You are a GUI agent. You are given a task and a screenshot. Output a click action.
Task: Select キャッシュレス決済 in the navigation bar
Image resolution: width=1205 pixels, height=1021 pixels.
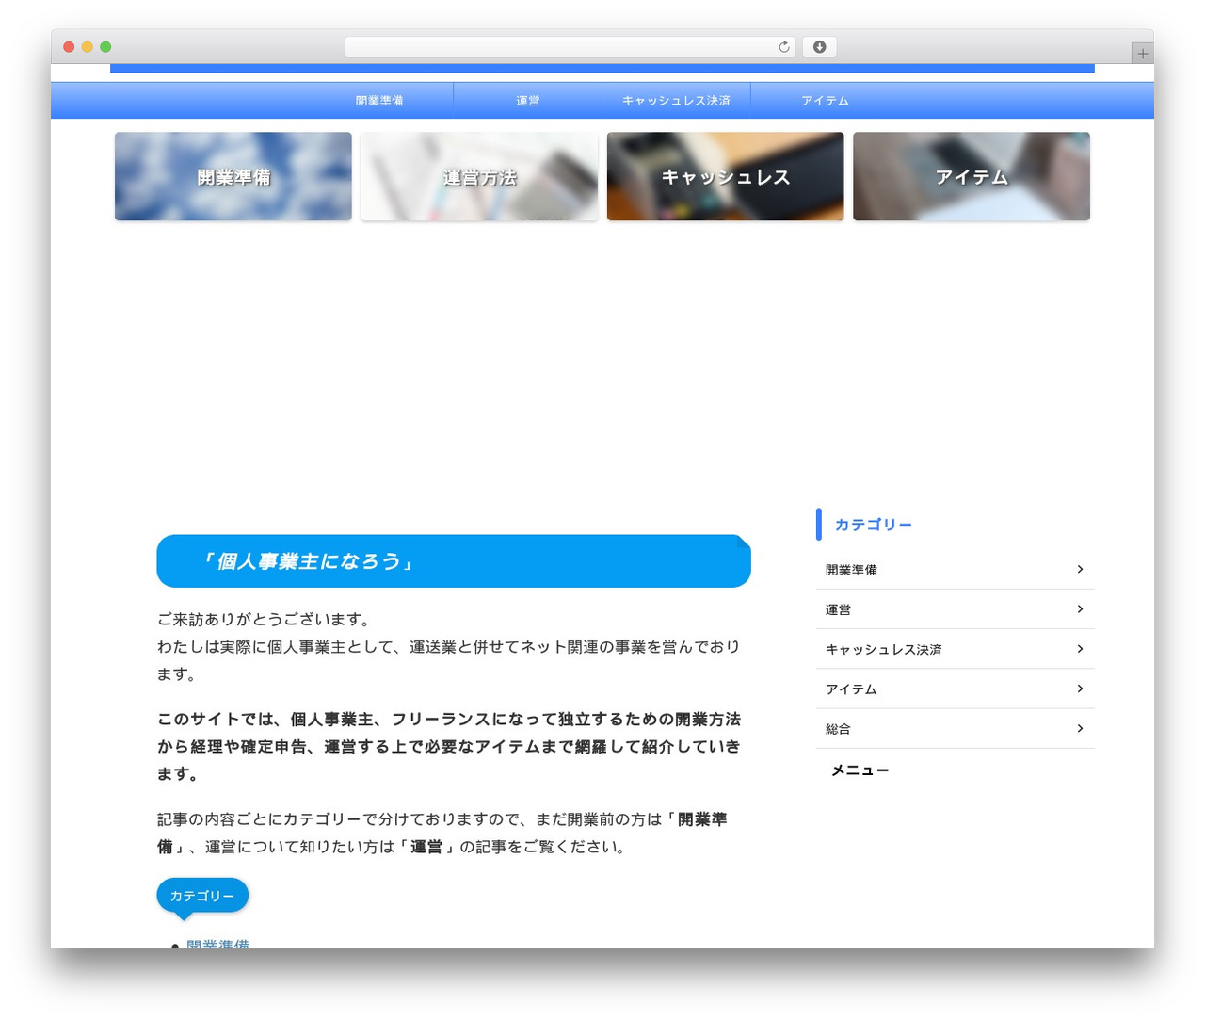point(676,101)
